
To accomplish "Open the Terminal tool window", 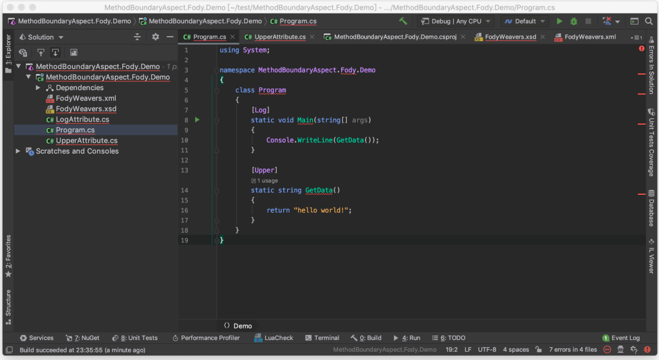I will pos(322,337).
